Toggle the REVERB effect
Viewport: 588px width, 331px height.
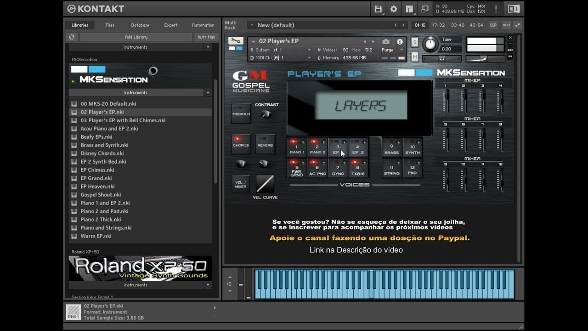tap(265, 144)
